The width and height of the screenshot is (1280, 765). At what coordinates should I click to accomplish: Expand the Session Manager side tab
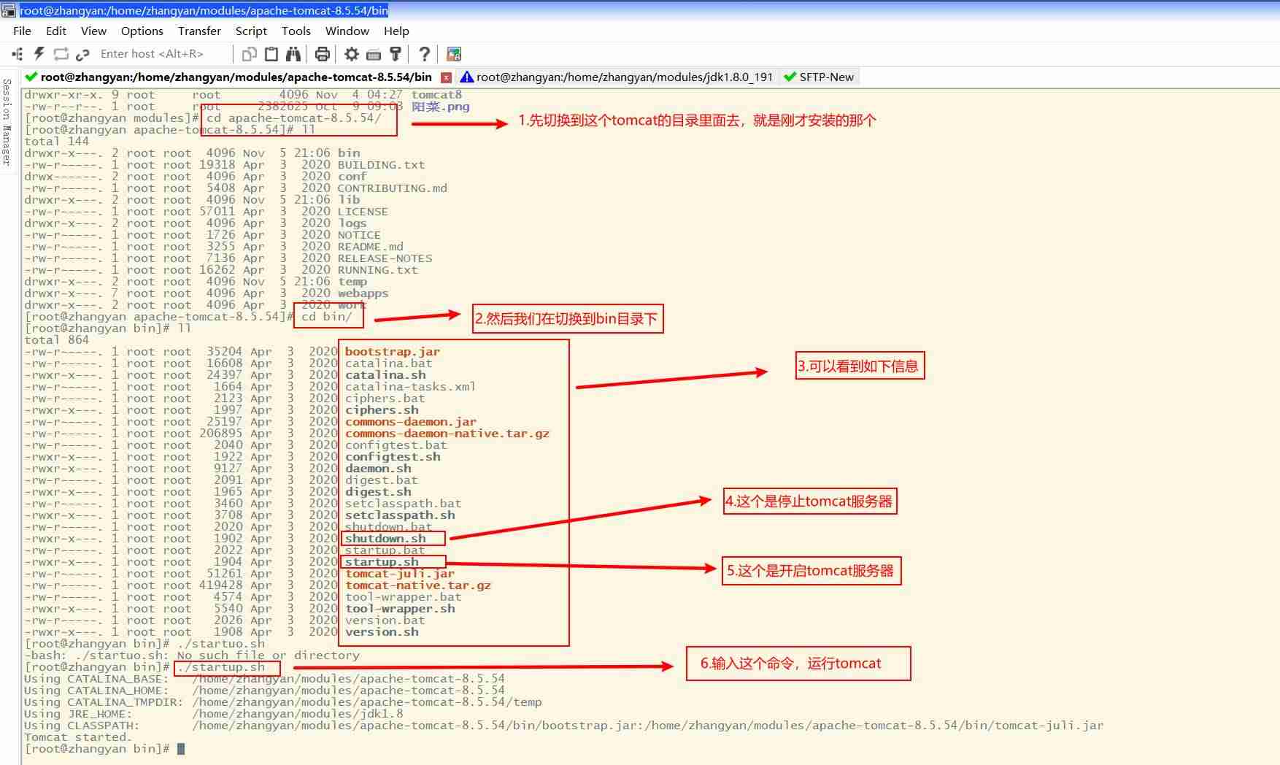[7, 121]
